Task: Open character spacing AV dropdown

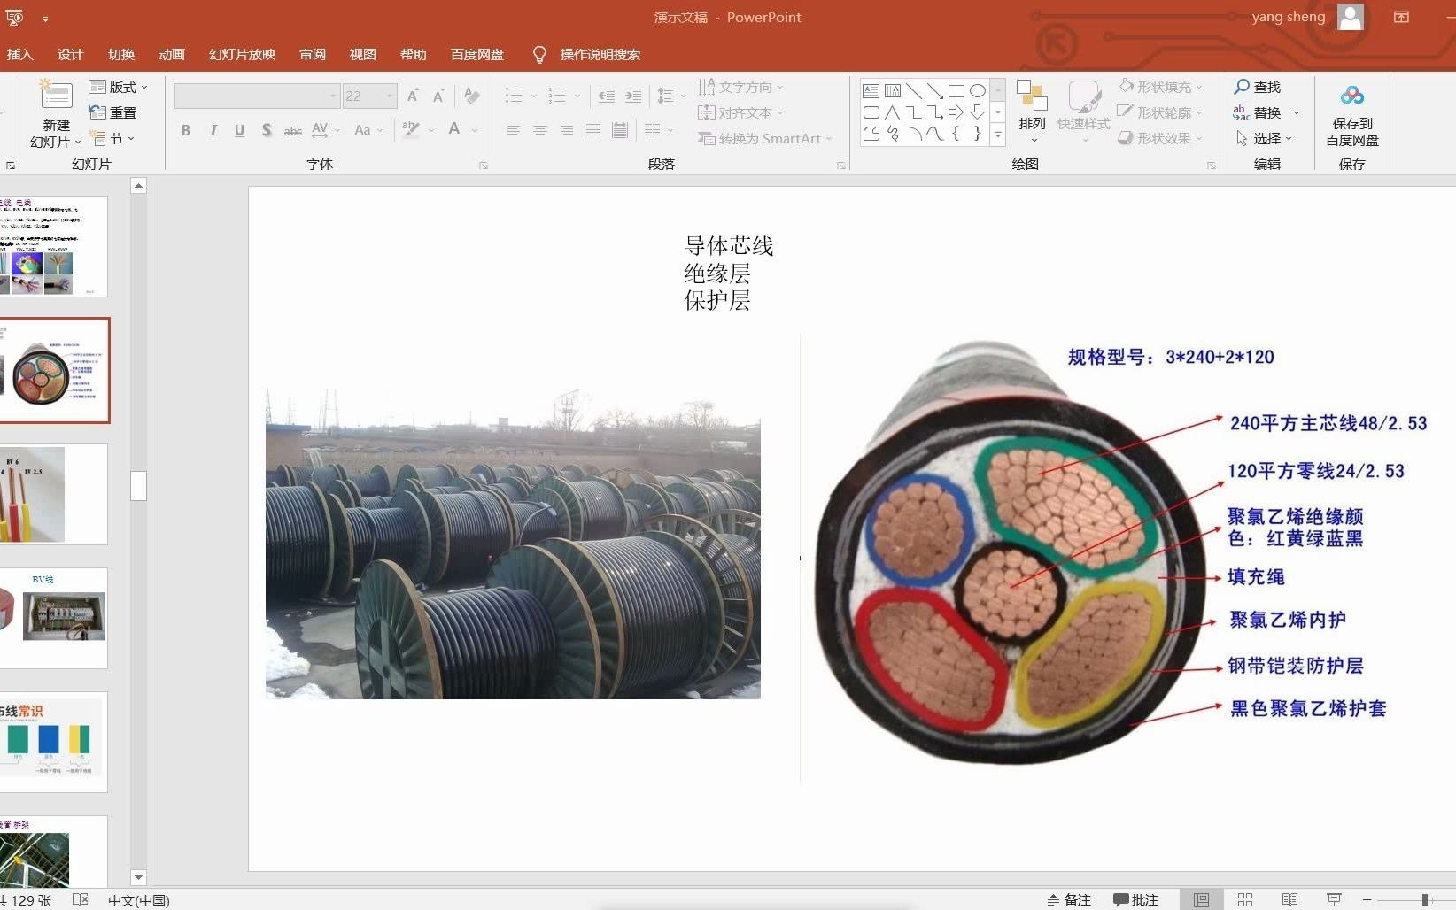Action: coord(325,130)
